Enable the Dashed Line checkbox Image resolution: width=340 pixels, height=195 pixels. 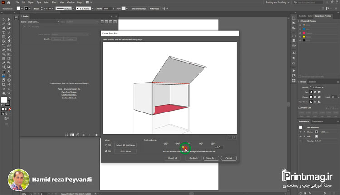click(300, 108)
